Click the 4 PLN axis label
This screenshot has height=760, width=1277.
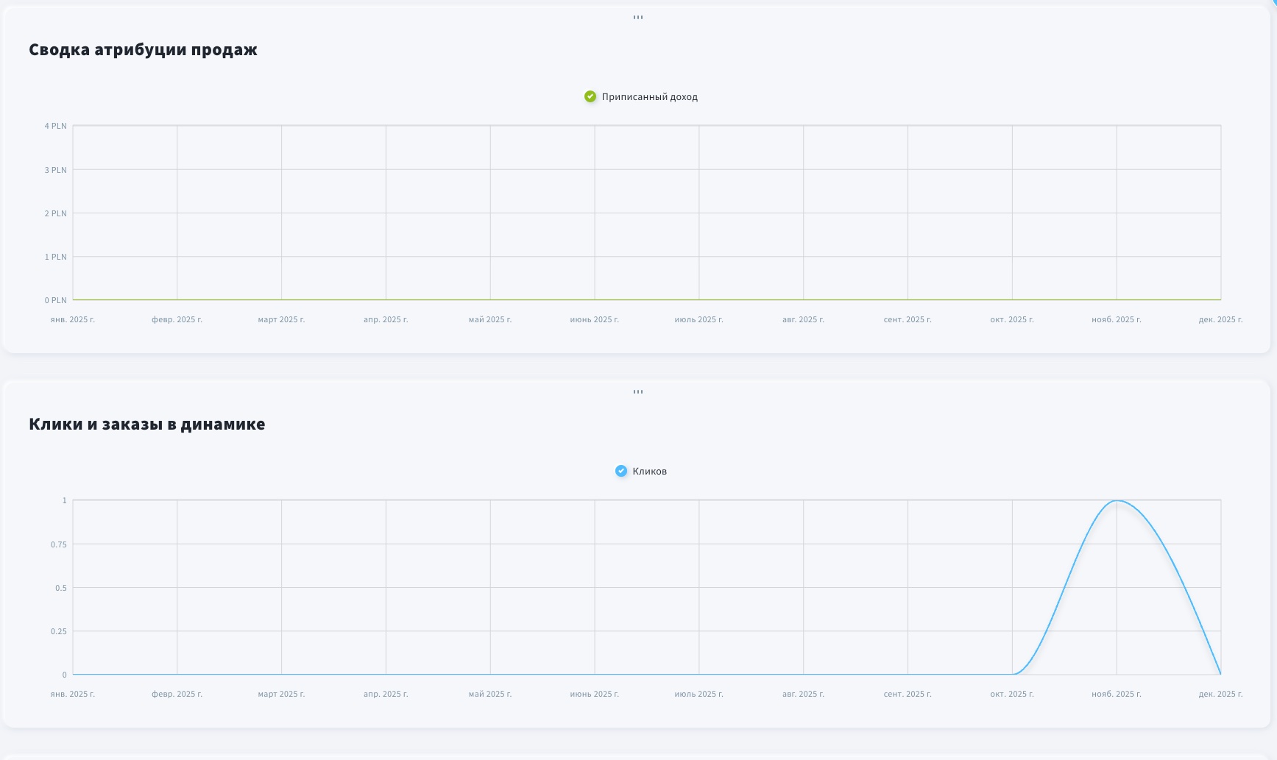coord(55,126)
